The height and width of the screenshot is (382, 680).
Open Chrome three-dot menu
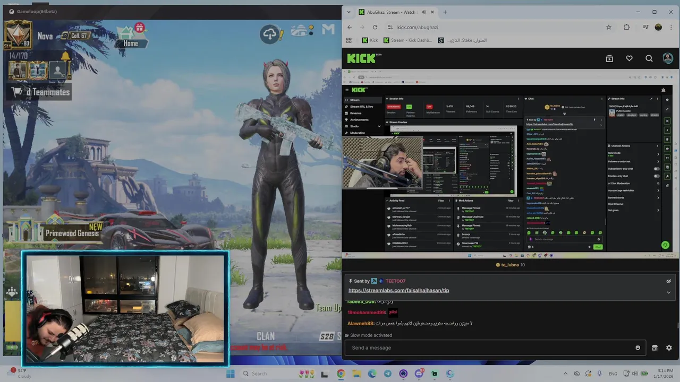click(x=672, y=27)
